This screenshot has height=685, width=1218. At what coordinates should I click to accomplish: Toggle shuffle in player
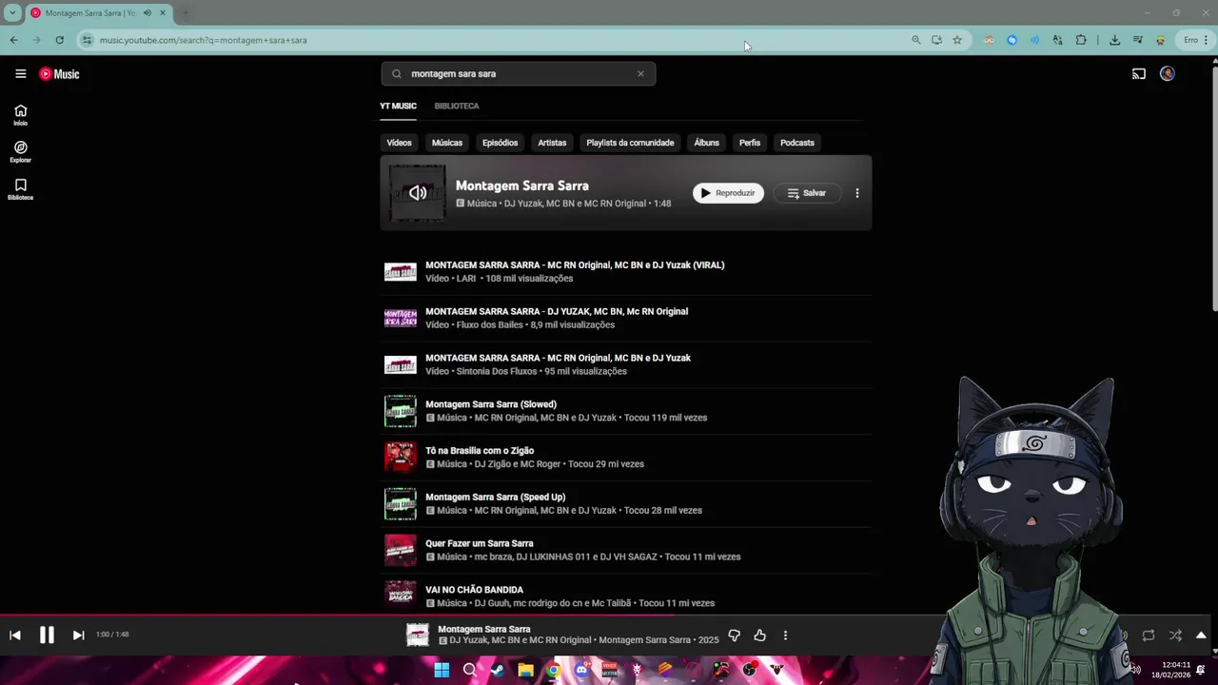1175,635
